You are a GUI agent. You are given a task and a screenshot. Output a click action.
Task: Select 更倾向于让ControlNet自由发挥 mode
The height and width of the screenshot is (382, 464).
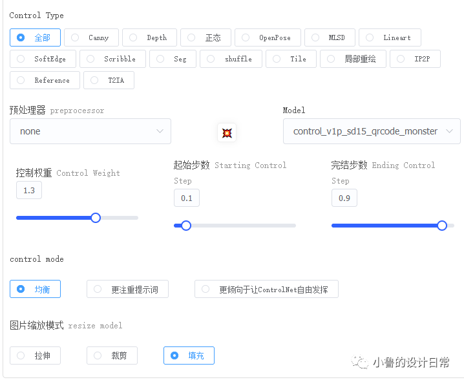(266, 289)
